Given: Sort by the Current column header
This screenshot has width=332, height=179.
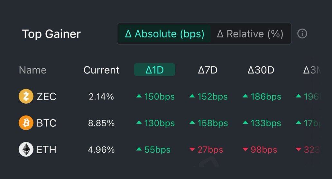Looking at the screenshot, I should click(x=101, y=70).
